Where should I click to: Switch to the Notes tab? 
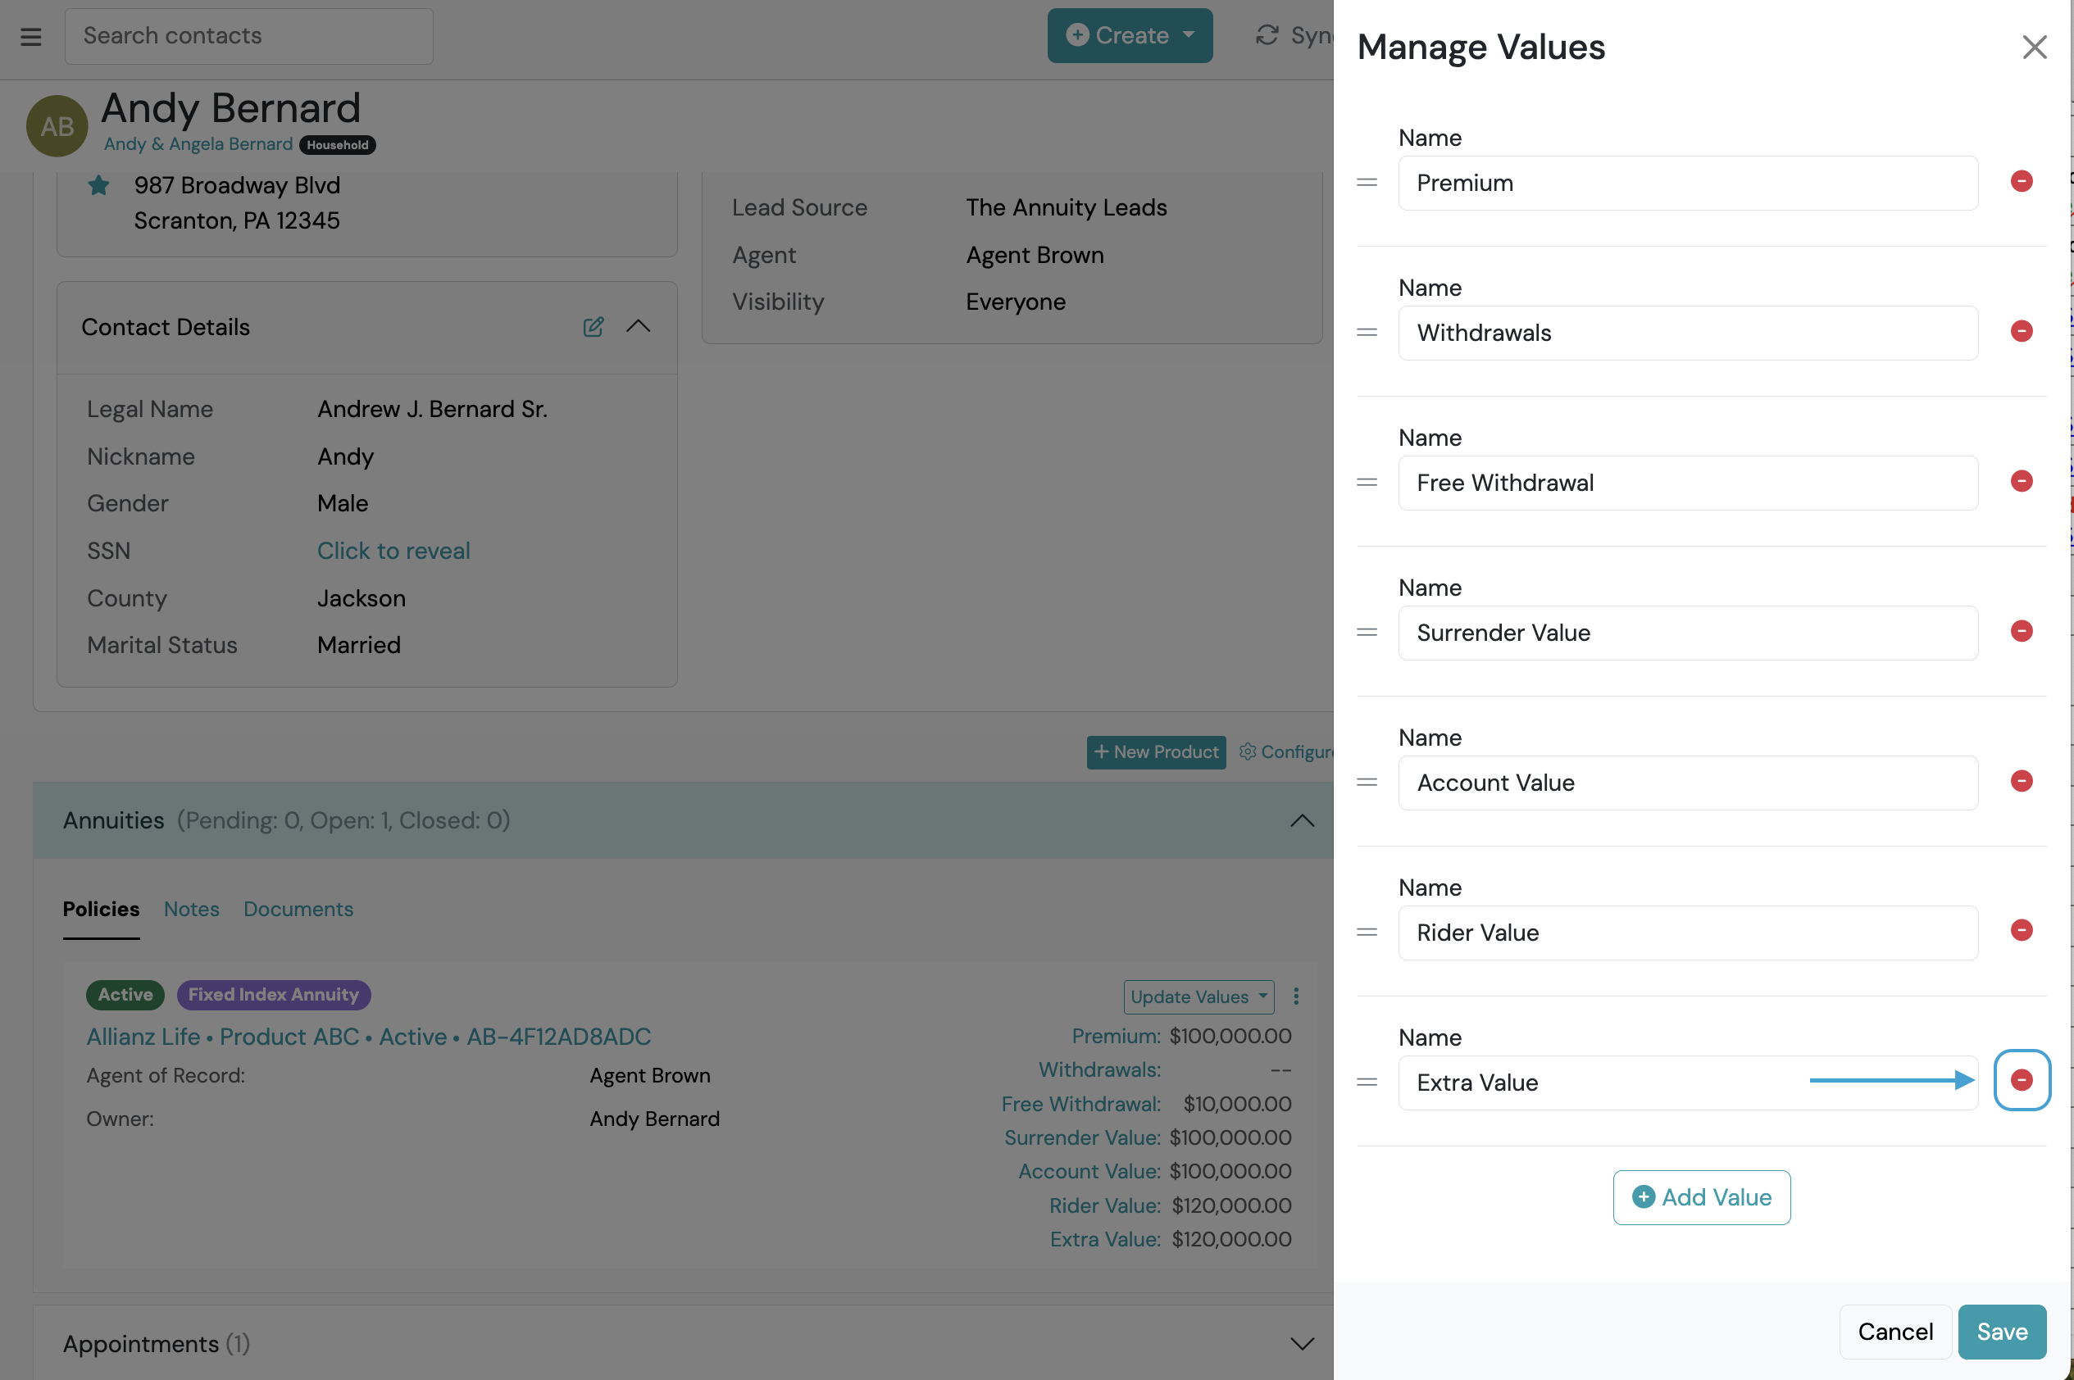click(x=191, y=909)
